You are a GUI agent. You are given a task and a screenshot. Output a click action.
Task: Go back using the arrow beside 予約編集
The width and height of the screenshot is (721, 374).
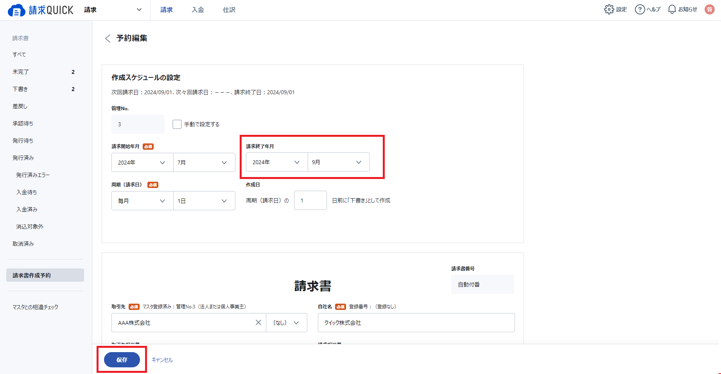click(x=108, y=38)
